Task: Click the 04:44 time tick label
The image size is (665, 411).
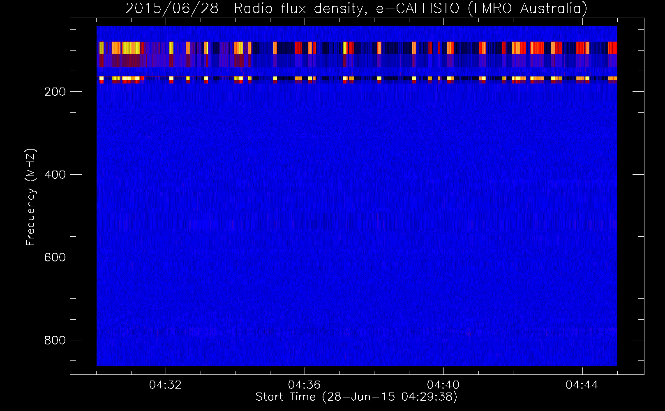Action: coord(582,385)
